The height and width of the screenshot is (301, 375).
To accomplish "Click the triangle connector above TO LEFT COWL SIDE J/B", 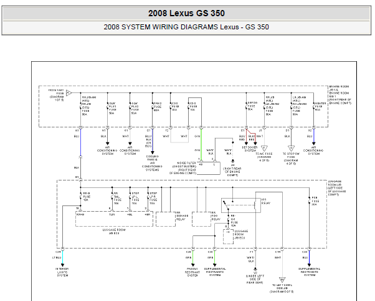I will (282, 280).
